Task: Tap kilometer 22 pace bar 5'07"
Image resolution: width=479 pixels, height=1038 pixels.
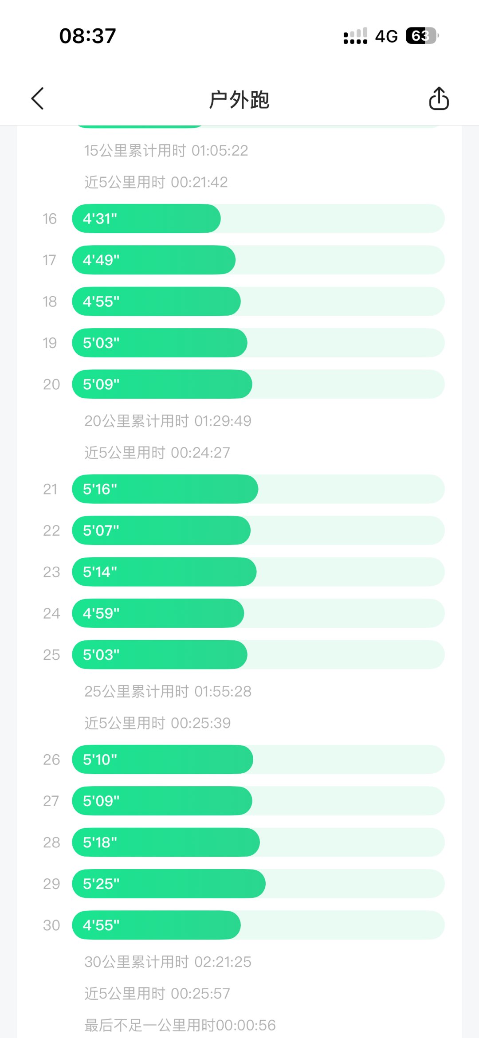Action: pyautogui.click(x=161, y=530)
